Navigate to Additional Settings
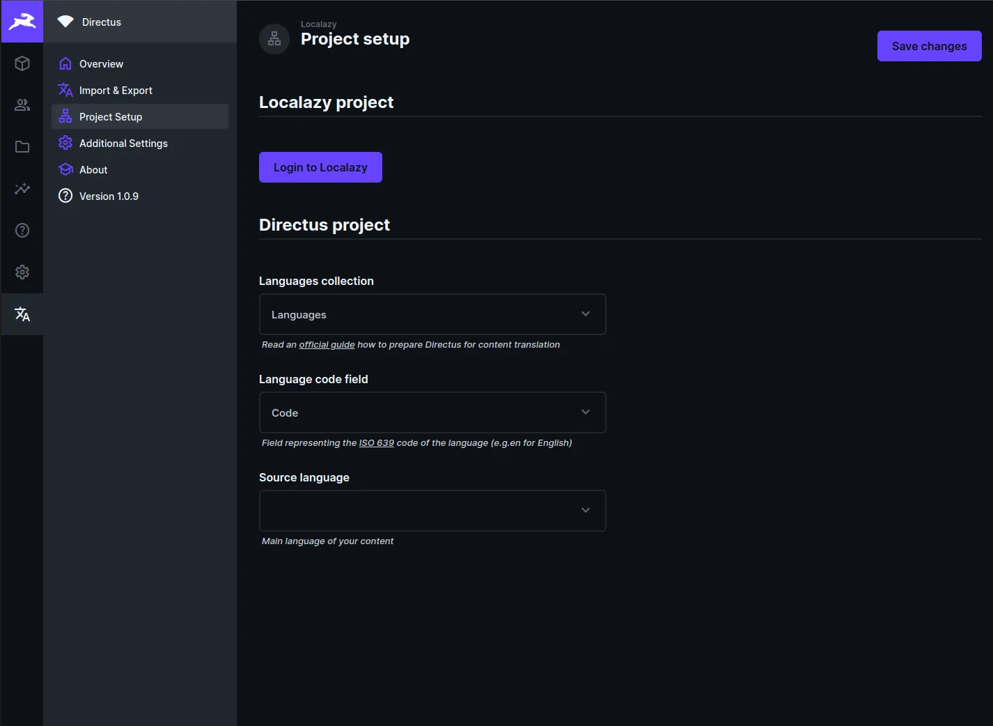993x726 pixels. click(x=123, y=144)
